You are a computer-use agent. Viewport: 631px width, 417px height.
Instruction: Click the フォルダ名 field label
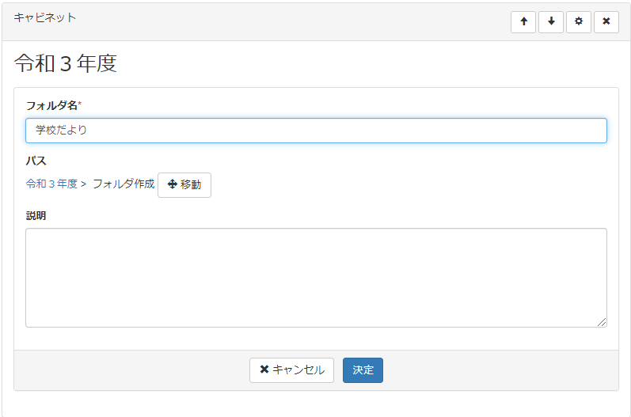51,105
